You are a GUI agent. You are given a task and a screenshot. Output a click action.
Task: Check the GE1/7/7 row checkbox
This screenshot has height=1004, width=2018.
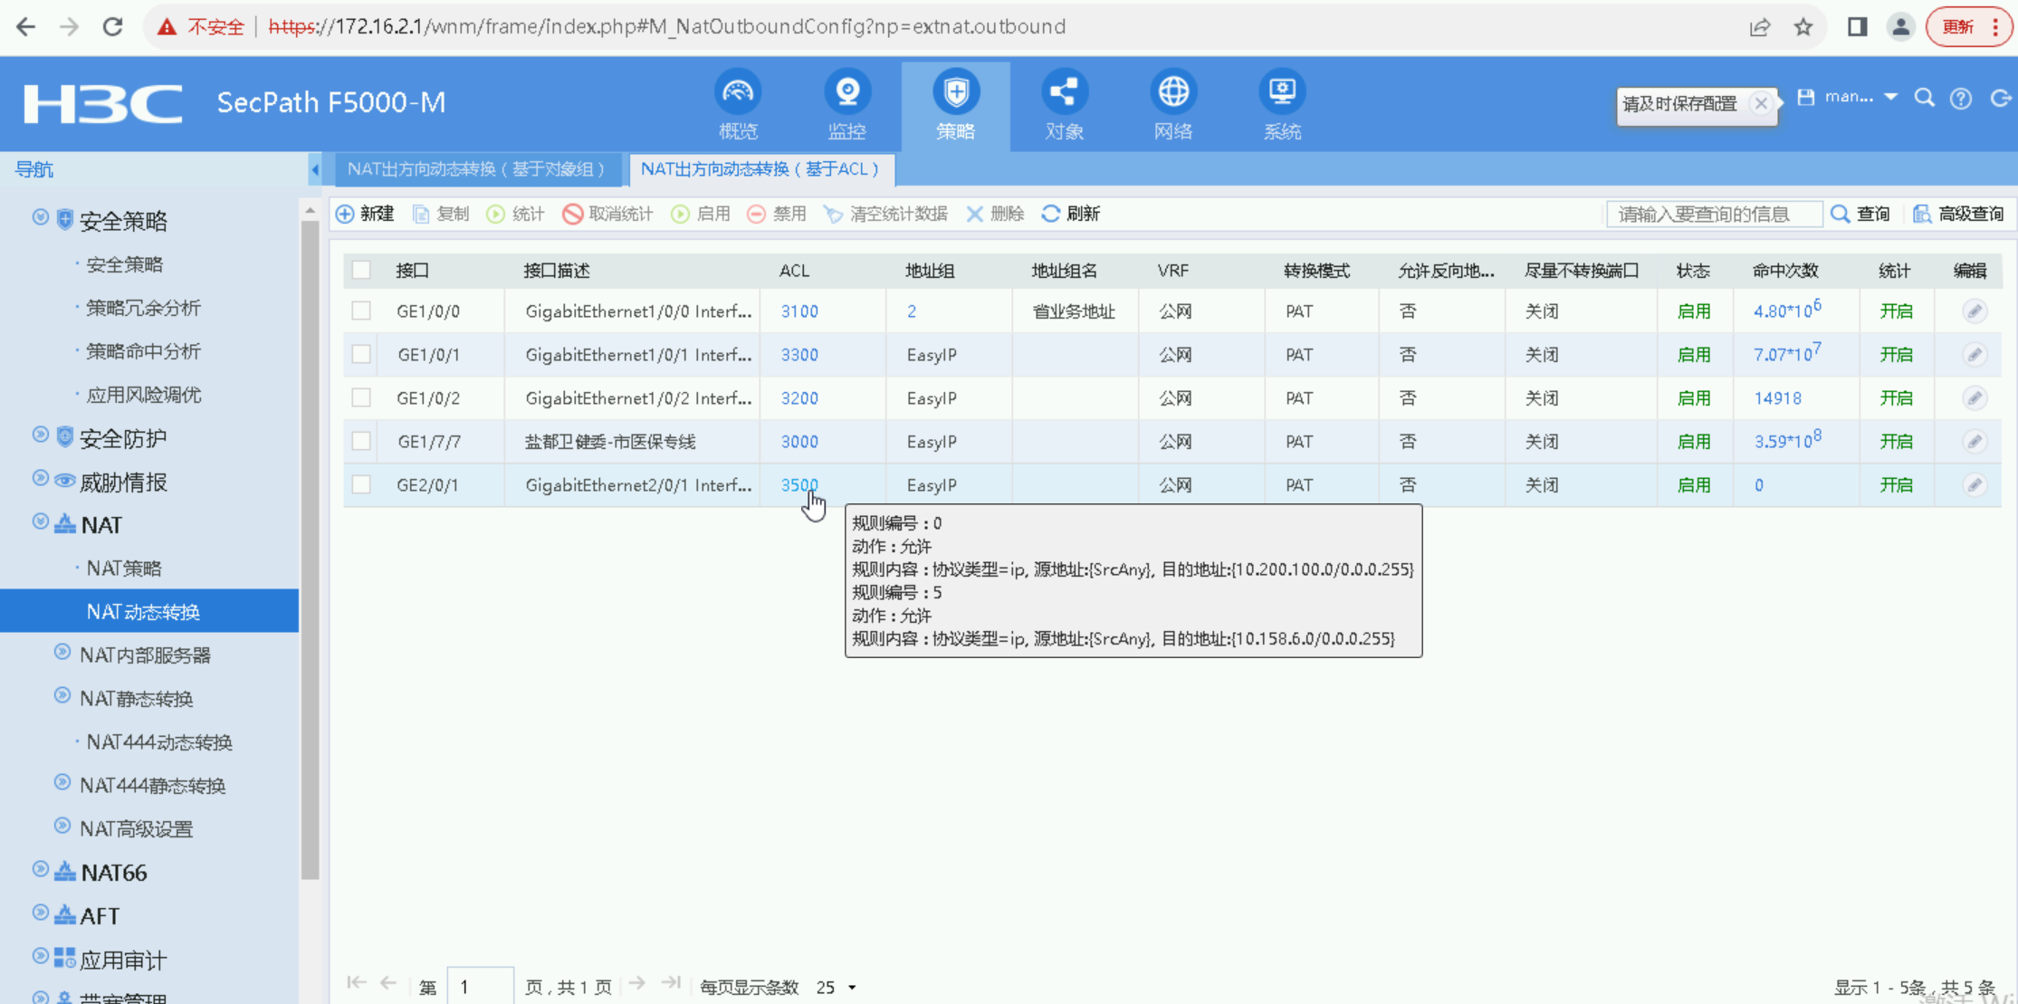coord(361,441)
